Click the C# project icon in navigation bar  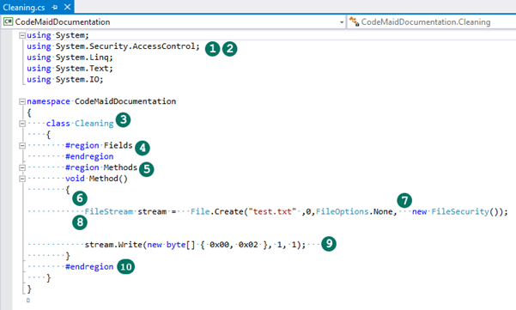[x=8, y=21]
